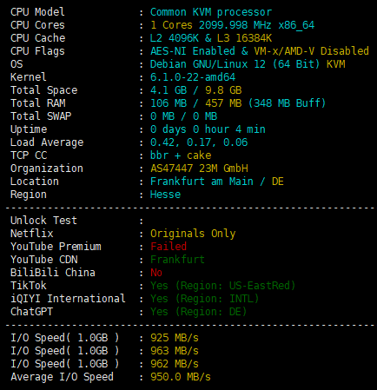The height and width of the screenshot is (390, 377).
Task: Click the CPU Model value text
Action: (x=211, y=12)
